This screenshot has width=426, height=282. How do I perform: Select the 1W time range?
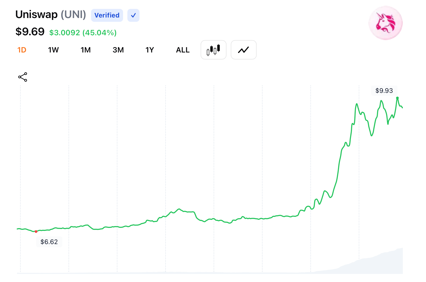(x=53, y=50)
